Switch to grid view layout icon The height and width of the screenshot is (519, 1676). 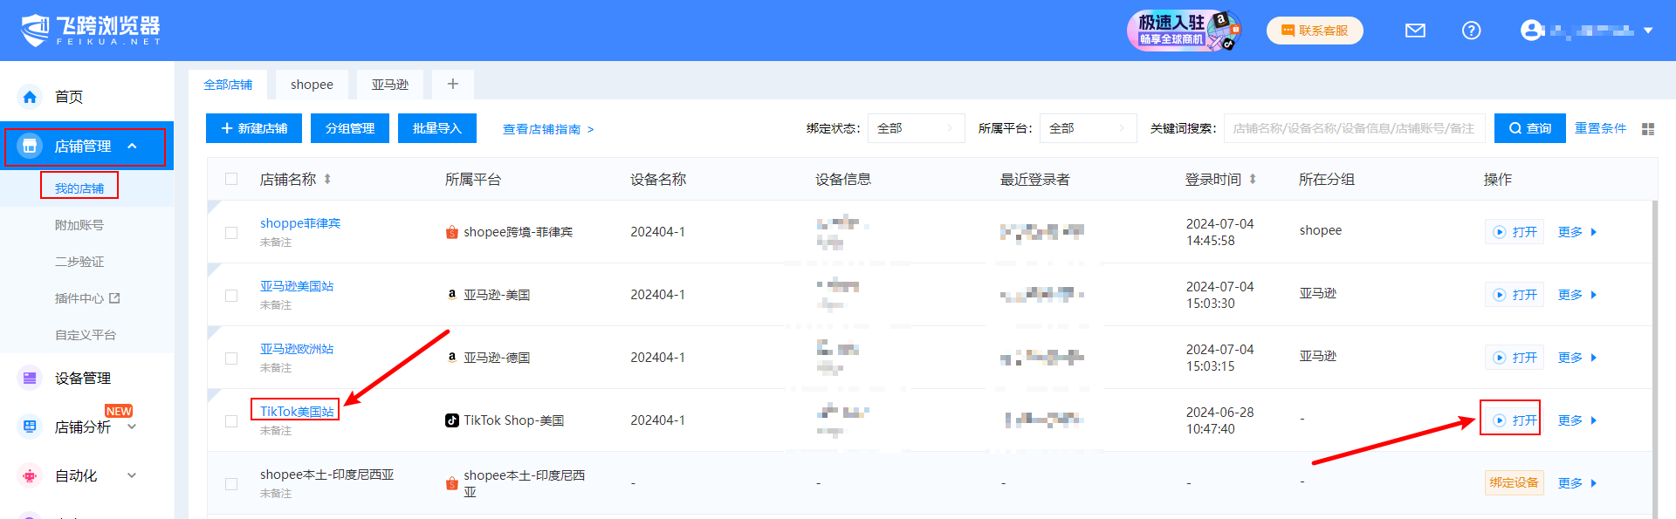coord(1647,129)
